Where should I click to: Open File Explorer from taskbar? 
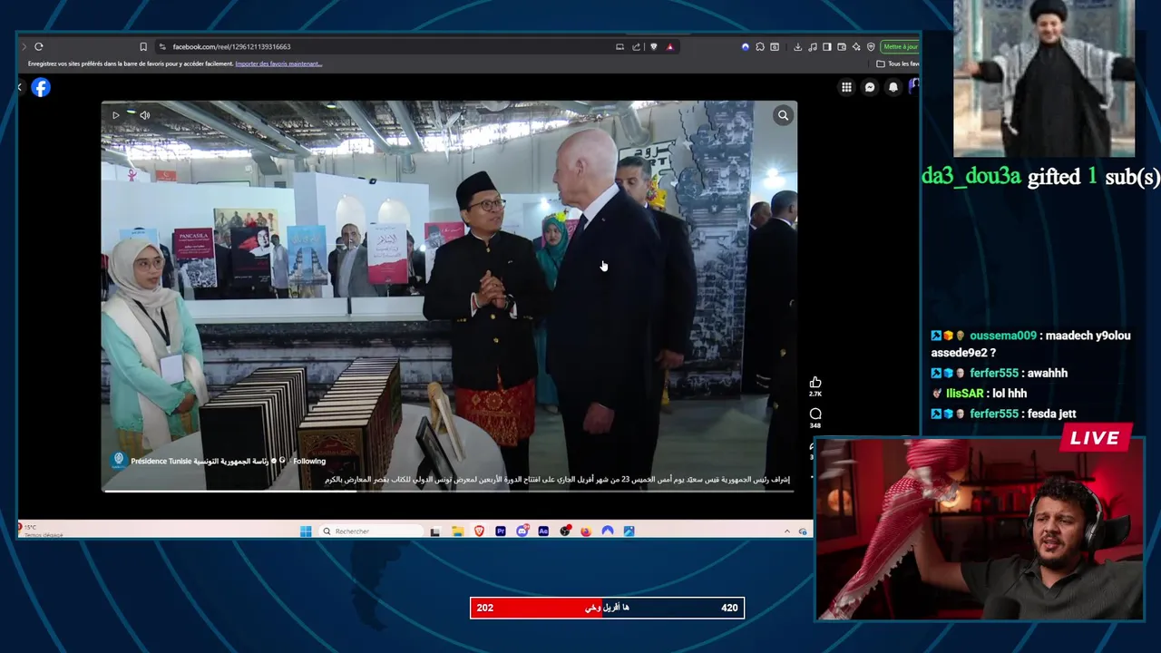(458, 531)
